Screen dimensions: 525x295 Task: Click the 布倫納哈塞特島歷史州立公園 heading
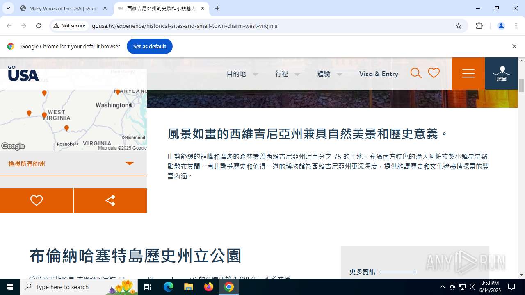click(135, 256)
